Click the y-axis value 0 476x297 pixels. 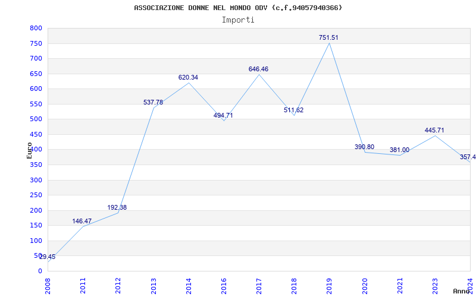pyautogui.click(x=40, y=271)
